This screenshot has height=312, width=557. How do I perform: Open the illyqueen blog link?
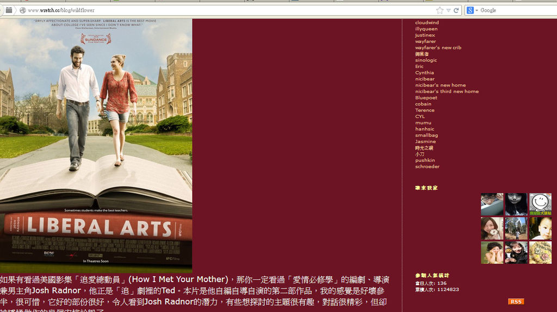click(x=426, y=29)
